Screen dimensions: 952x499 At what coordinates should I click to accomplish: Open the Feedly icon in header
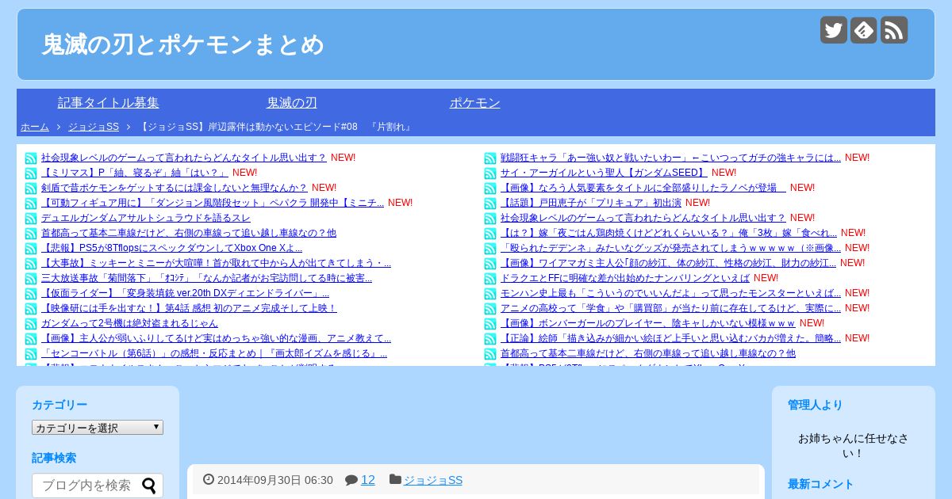[x=864, y=30]
